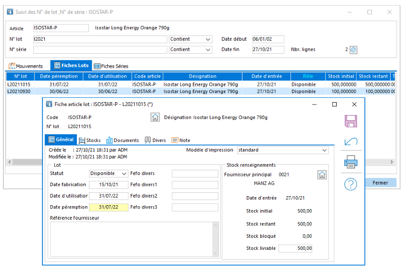404x269 pixels.
Task: Click the Article input field ISOSTAR-P
Action: coord(61,28)
